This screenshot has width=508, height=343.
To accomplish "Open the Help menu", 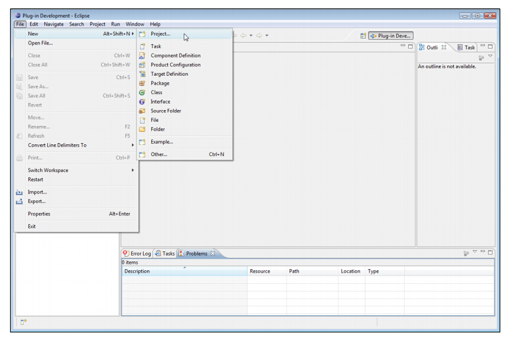I will [155, 24].
